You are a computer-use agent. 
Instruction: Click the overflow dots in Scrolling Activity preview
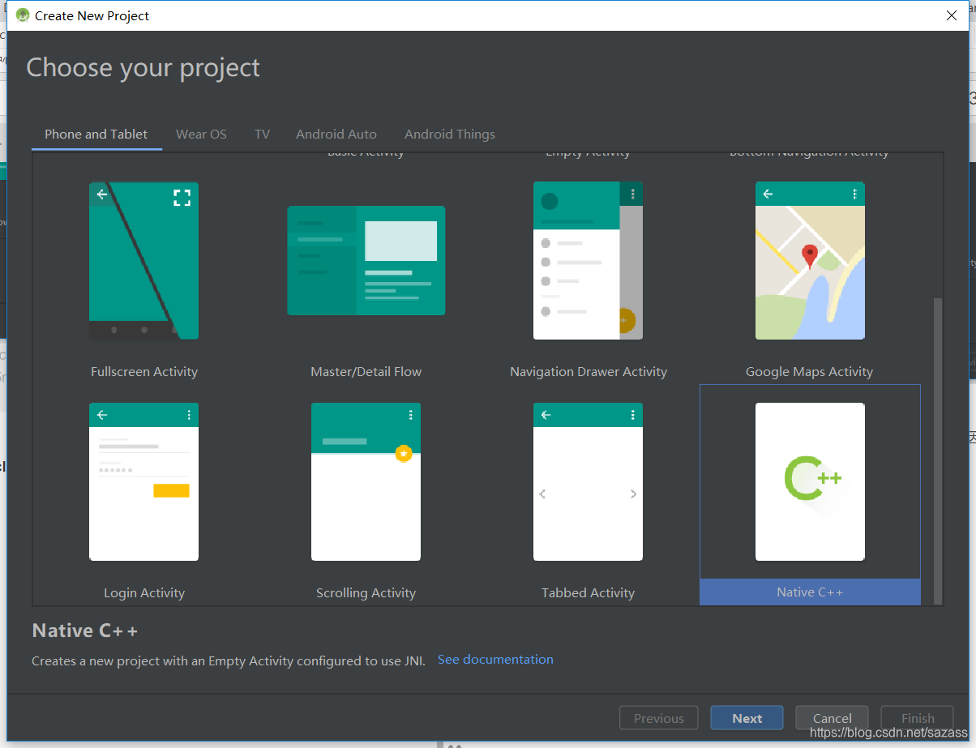pos(411,415)
